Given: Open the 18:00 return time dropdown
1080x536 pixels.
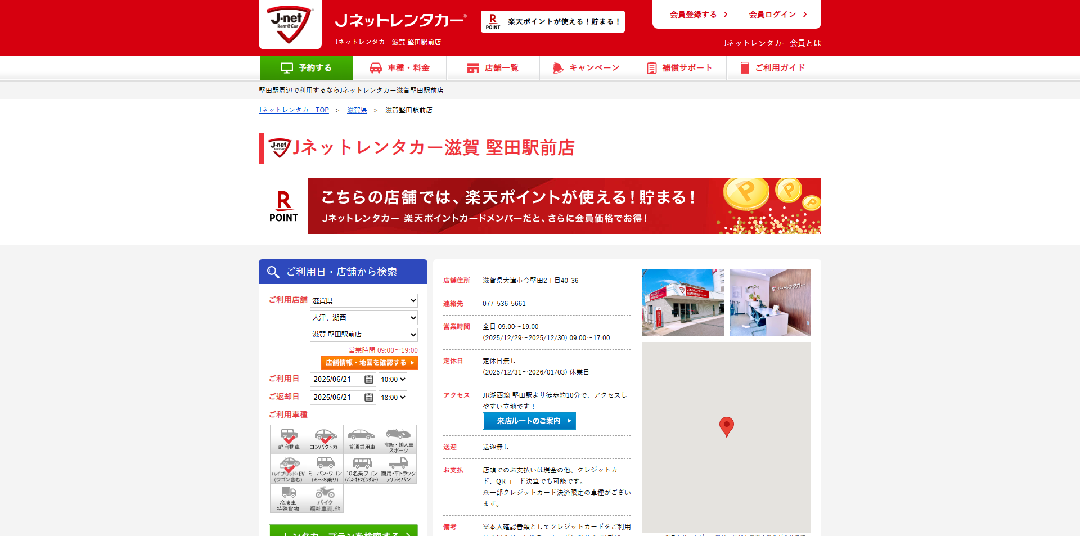Looking at the screenshot, I should click(393, 398).
